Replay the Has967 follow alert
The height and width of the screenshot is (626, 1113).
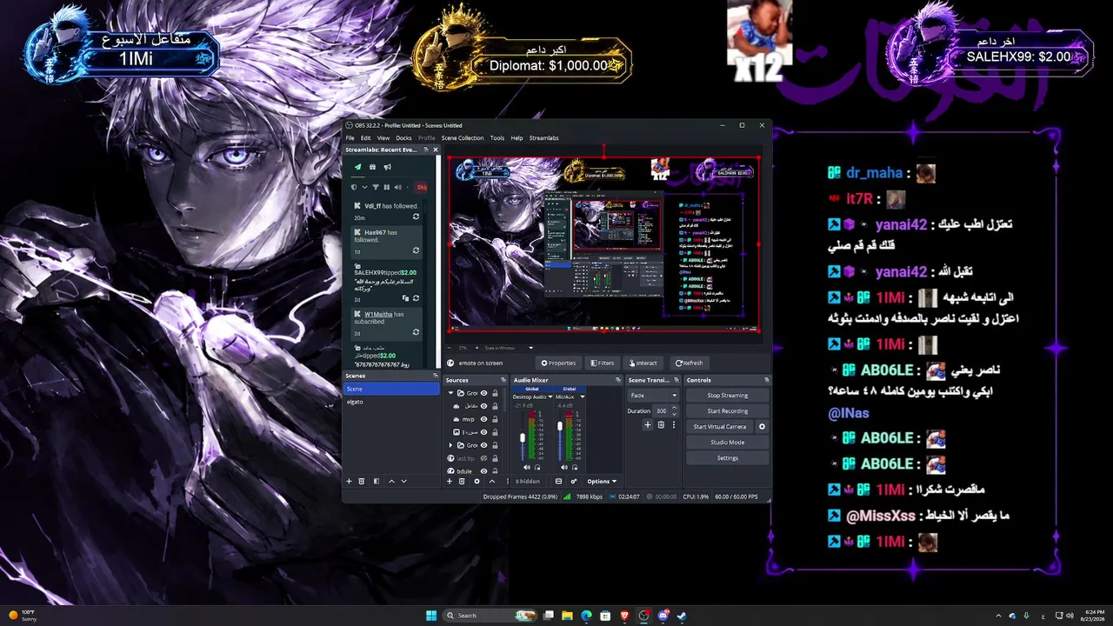coord(416,250)
